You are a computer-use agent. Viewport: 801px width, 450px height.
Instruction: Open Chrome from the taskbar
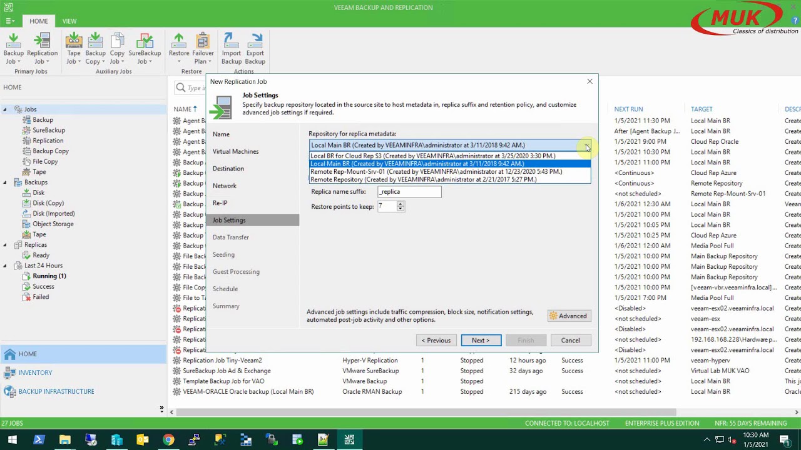[x=168, y=440]
